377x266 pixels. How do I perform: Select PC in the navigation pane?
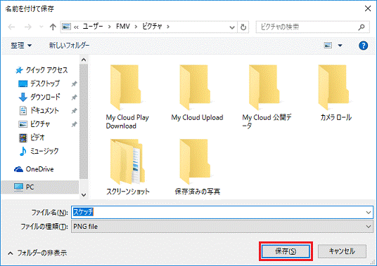[x=40, y=187]
